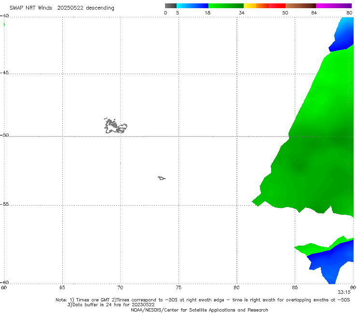Click the note line starting 'Note: 1) Times are GMT'
The image size is (357, 313).
203,300
